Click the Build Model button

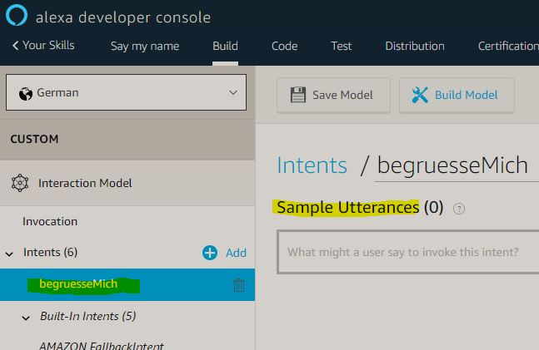click(x=456, y=96)
